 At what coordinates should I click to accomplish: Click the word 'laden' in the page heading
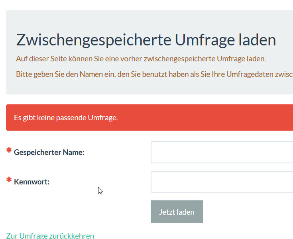[258, 40]
